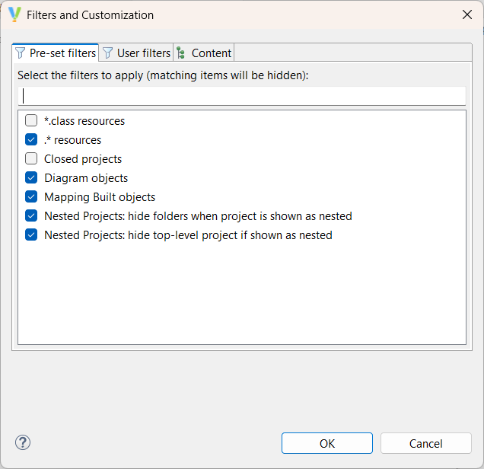Viewport: 484px width, 469px height.
Task: Click the Diagram objects label text
Action: [x=86, y=177]
